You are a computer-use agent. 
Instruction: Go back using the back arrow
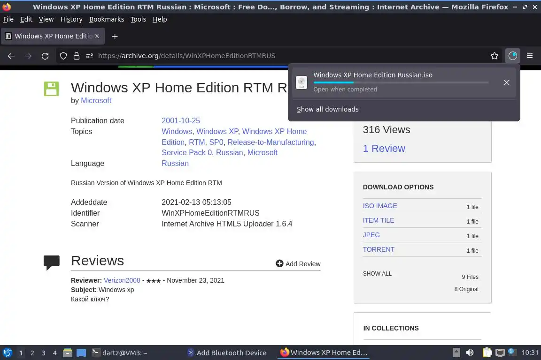[11, 56]
